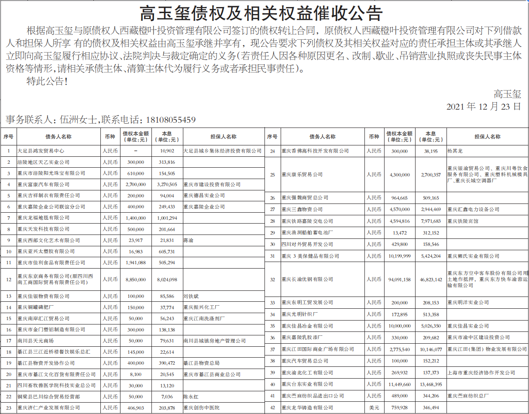Select debtor 南川县天元商场

(35, 341)
